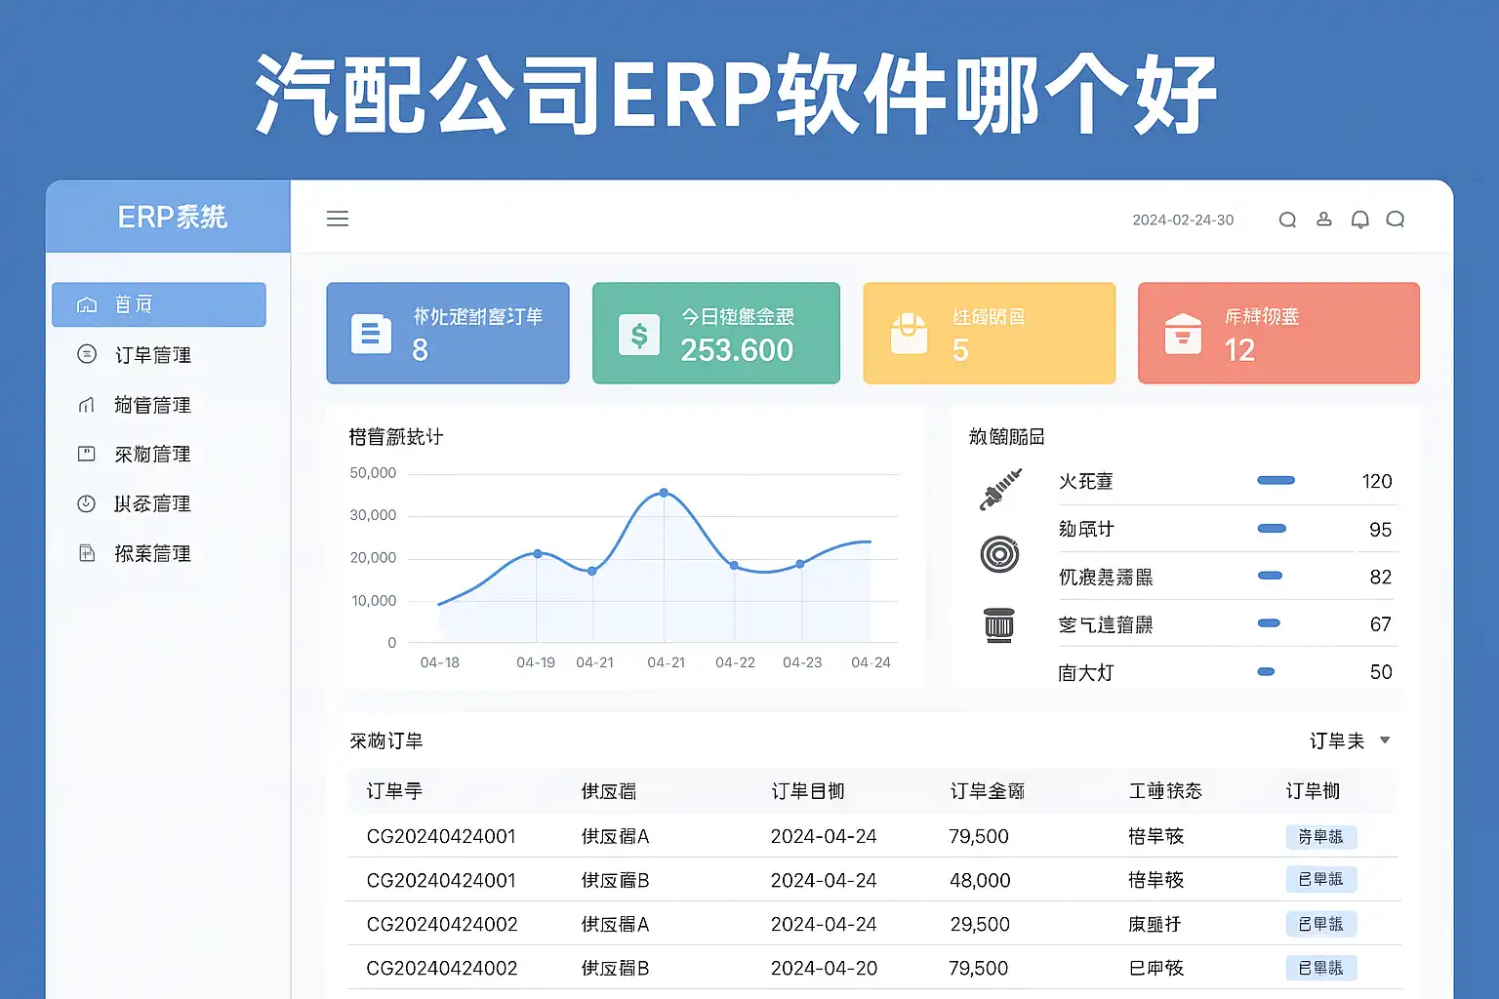Expand the dropdown arrow above the orders table
The image size is (1499, 999).
click(x=1385, y=740)
